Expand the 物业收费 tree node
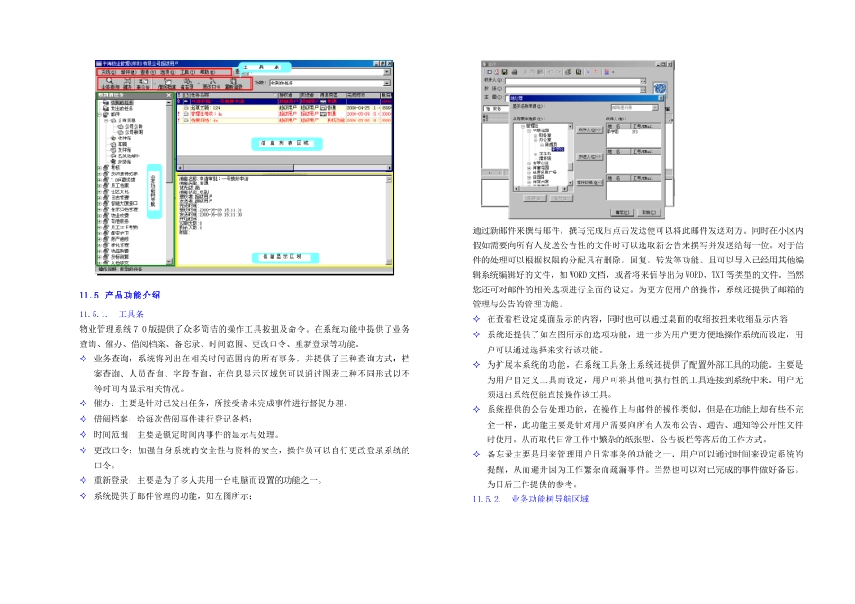This screenshot has height=604, width=855. coord(99,215)
